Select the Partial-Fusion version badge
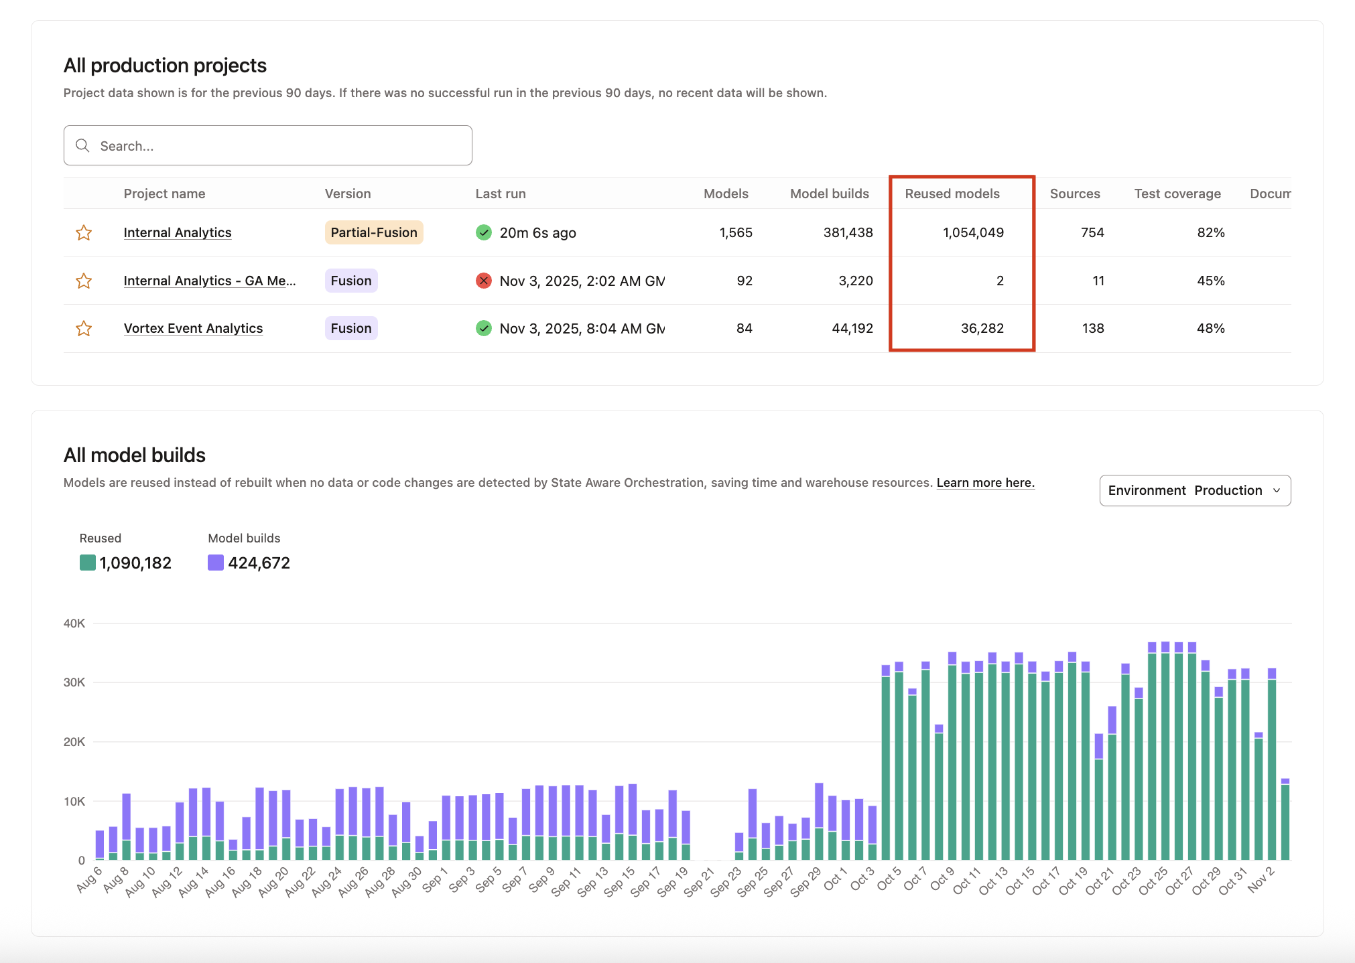The width and height of the screenshot is (1355, 963). click(x=373, y=232)
